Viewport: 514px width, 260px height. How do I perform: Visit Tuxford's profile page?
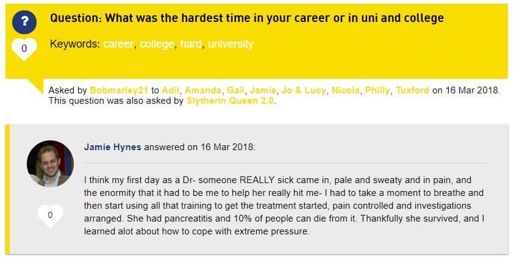tap(412, 90)
